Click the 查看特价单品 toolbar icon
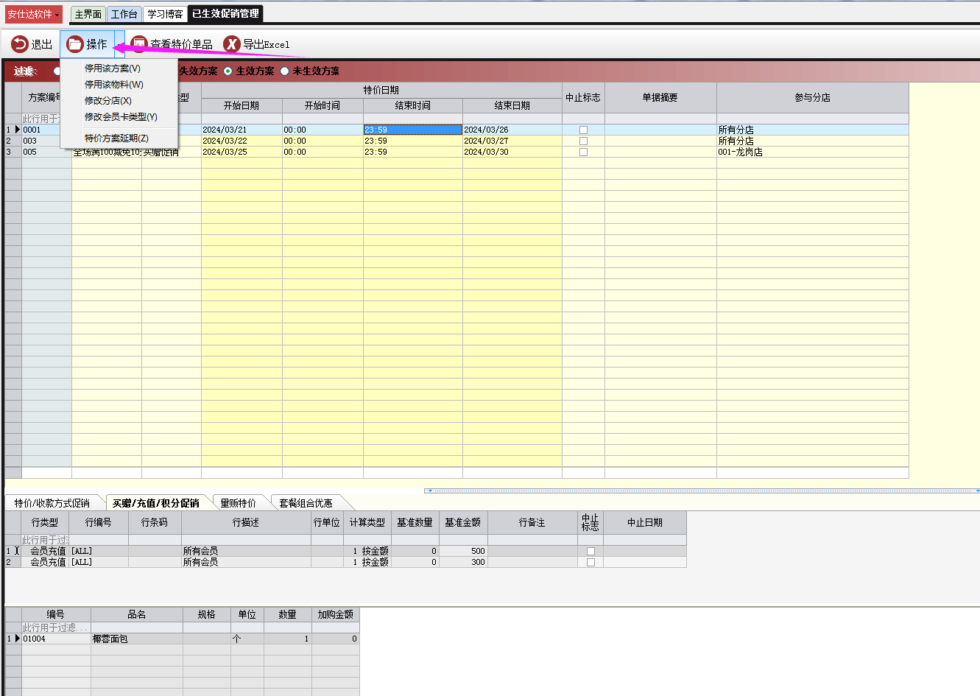The height and width of the screenshot is (696, 980). (x=139, y=44)
